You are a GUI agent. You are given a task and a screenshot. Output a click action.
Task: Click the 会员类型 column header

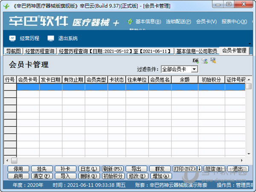(x=96, y=80)
